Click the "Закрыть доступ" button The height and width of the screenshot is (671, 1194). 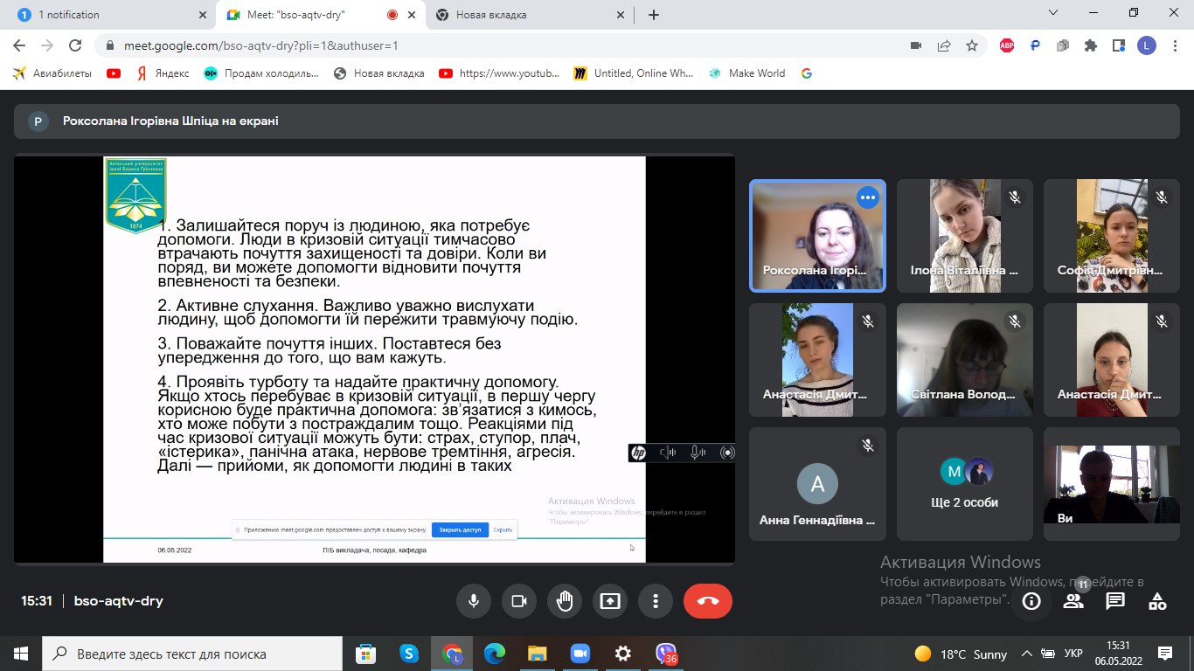(x=460, y=529)
